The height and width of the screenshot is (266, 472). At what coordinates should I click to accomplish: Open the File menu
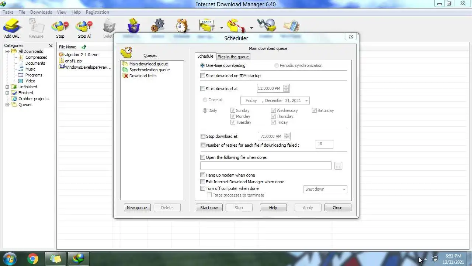[22, 12]
